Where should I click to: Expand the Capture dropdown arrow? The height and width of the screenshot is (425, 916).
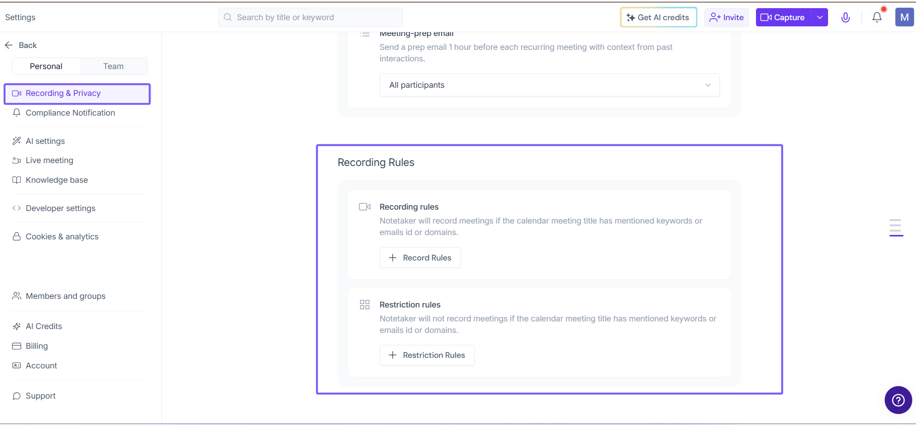tap(820, 18)
